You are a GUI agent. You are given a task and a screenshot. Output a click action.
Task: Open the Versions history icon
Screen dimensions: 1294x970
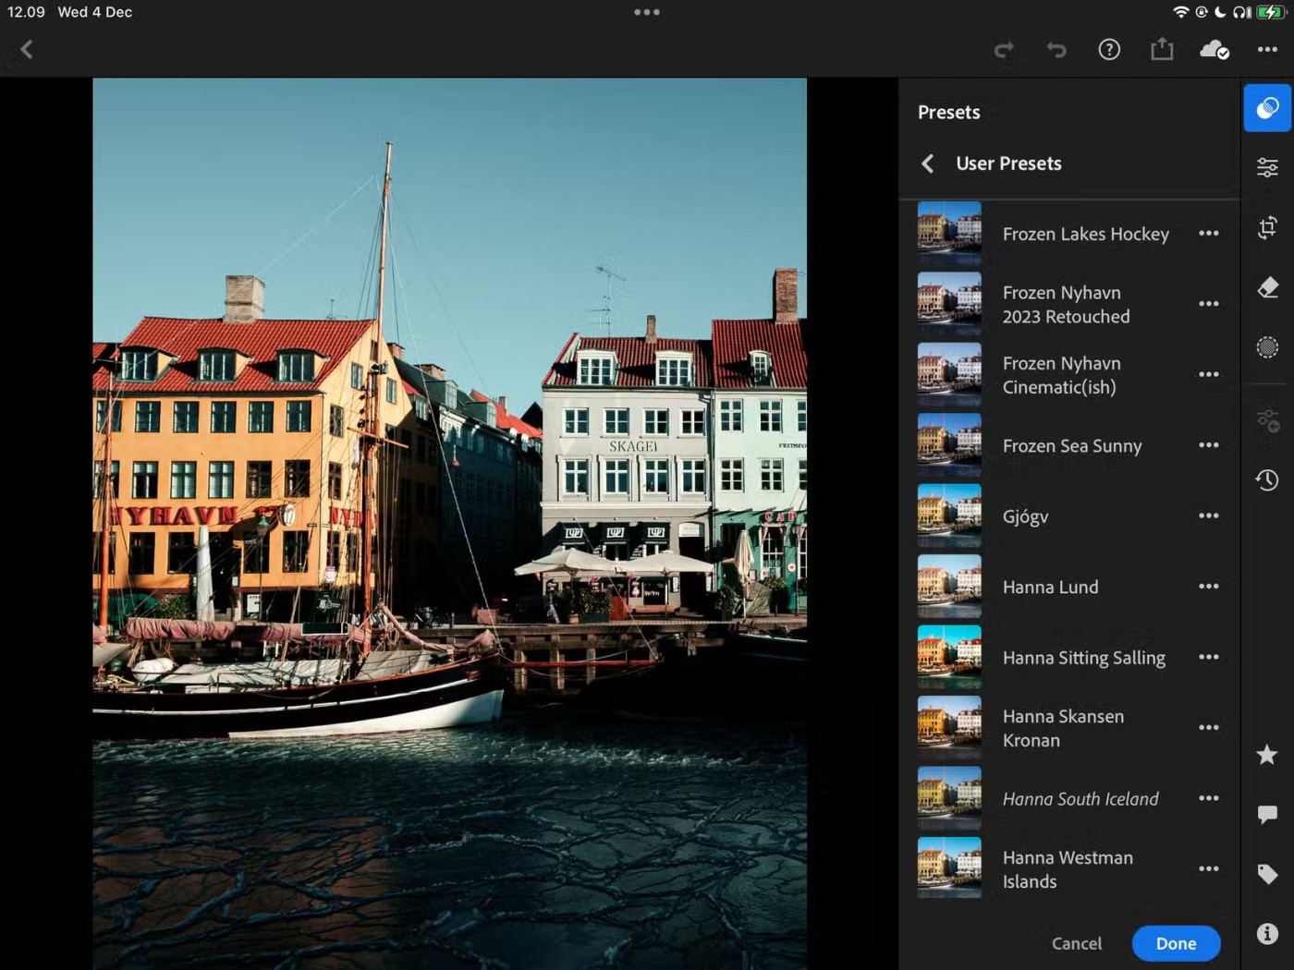tap(1267, 479)
